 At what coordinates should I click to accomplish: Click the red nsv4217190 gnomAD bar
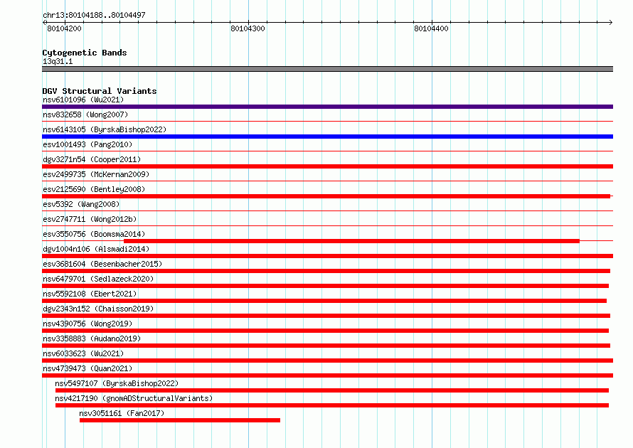332,405
